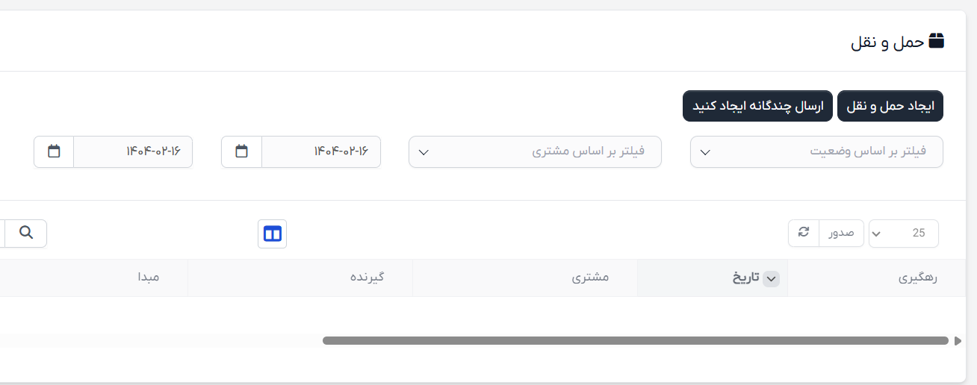Image resolution: width=977 pixels, height=385 pixels.
Task: Click the ارسال چندگانه ایجاد کنید button
Action: (758, 106)
